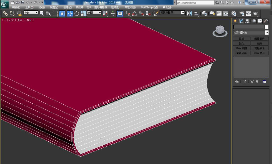This screenshot has height=164, width=272.
Task: Open the 渲染(R) menu
Action: tap(115, 7)
